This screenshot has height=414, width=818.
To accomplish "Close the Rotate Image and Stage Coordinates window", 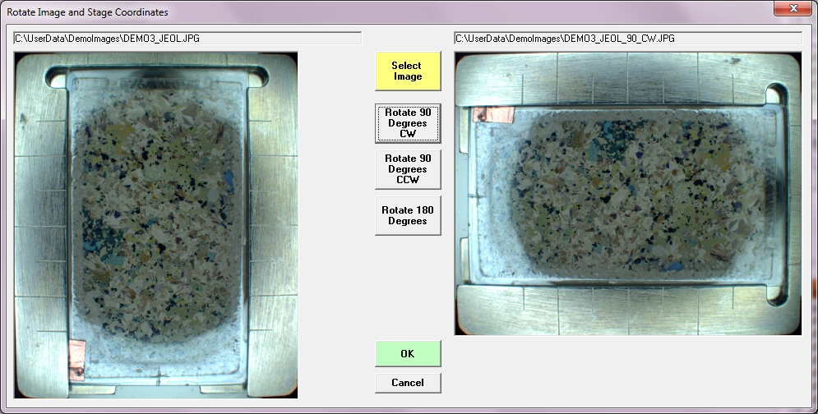I will (x=793, y=8).
